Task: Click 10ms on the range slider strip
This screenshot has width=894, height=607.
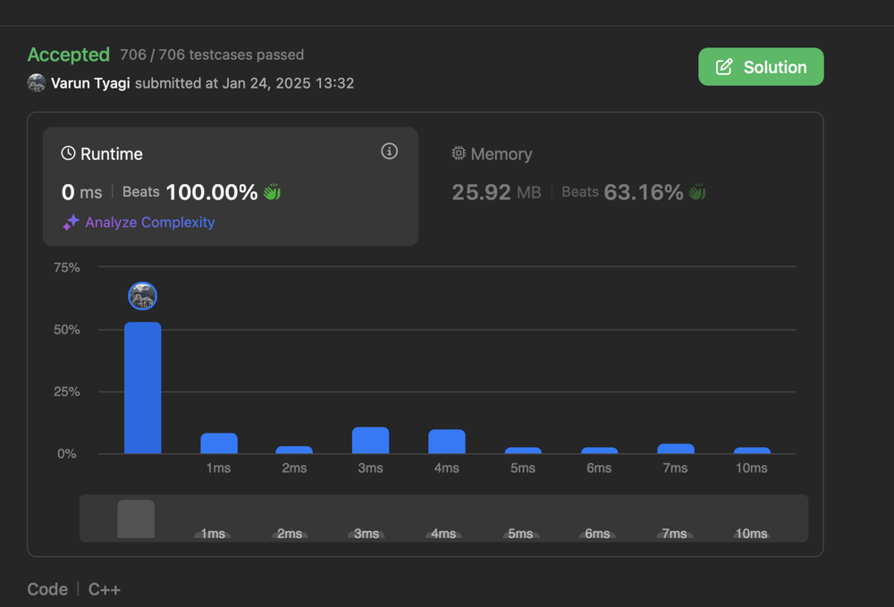Action: pyautogui.click(x=751, y=534)
